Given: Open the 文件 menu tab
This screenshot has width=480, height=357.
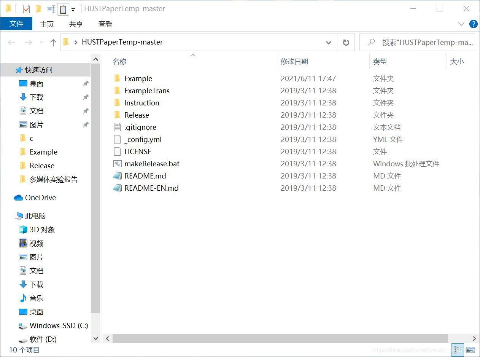Looking at the screenshot, I should (x=16, y=24).
